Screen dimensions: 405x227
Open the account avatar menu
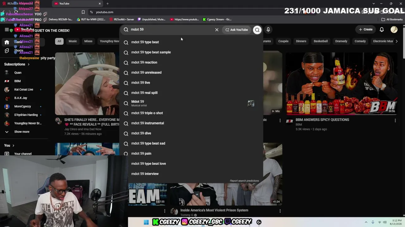394,30
